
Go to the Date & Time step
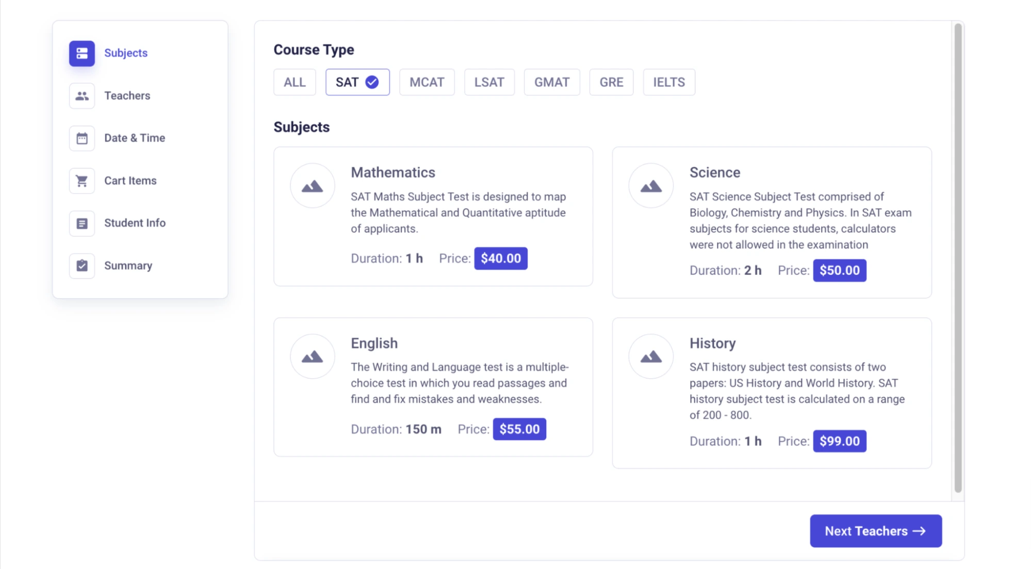(x=135, y=138)
